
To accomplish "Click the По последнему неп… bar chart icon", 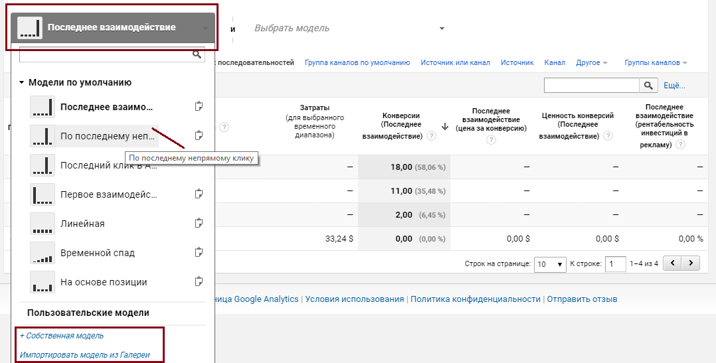I will [x=43, y=136].
